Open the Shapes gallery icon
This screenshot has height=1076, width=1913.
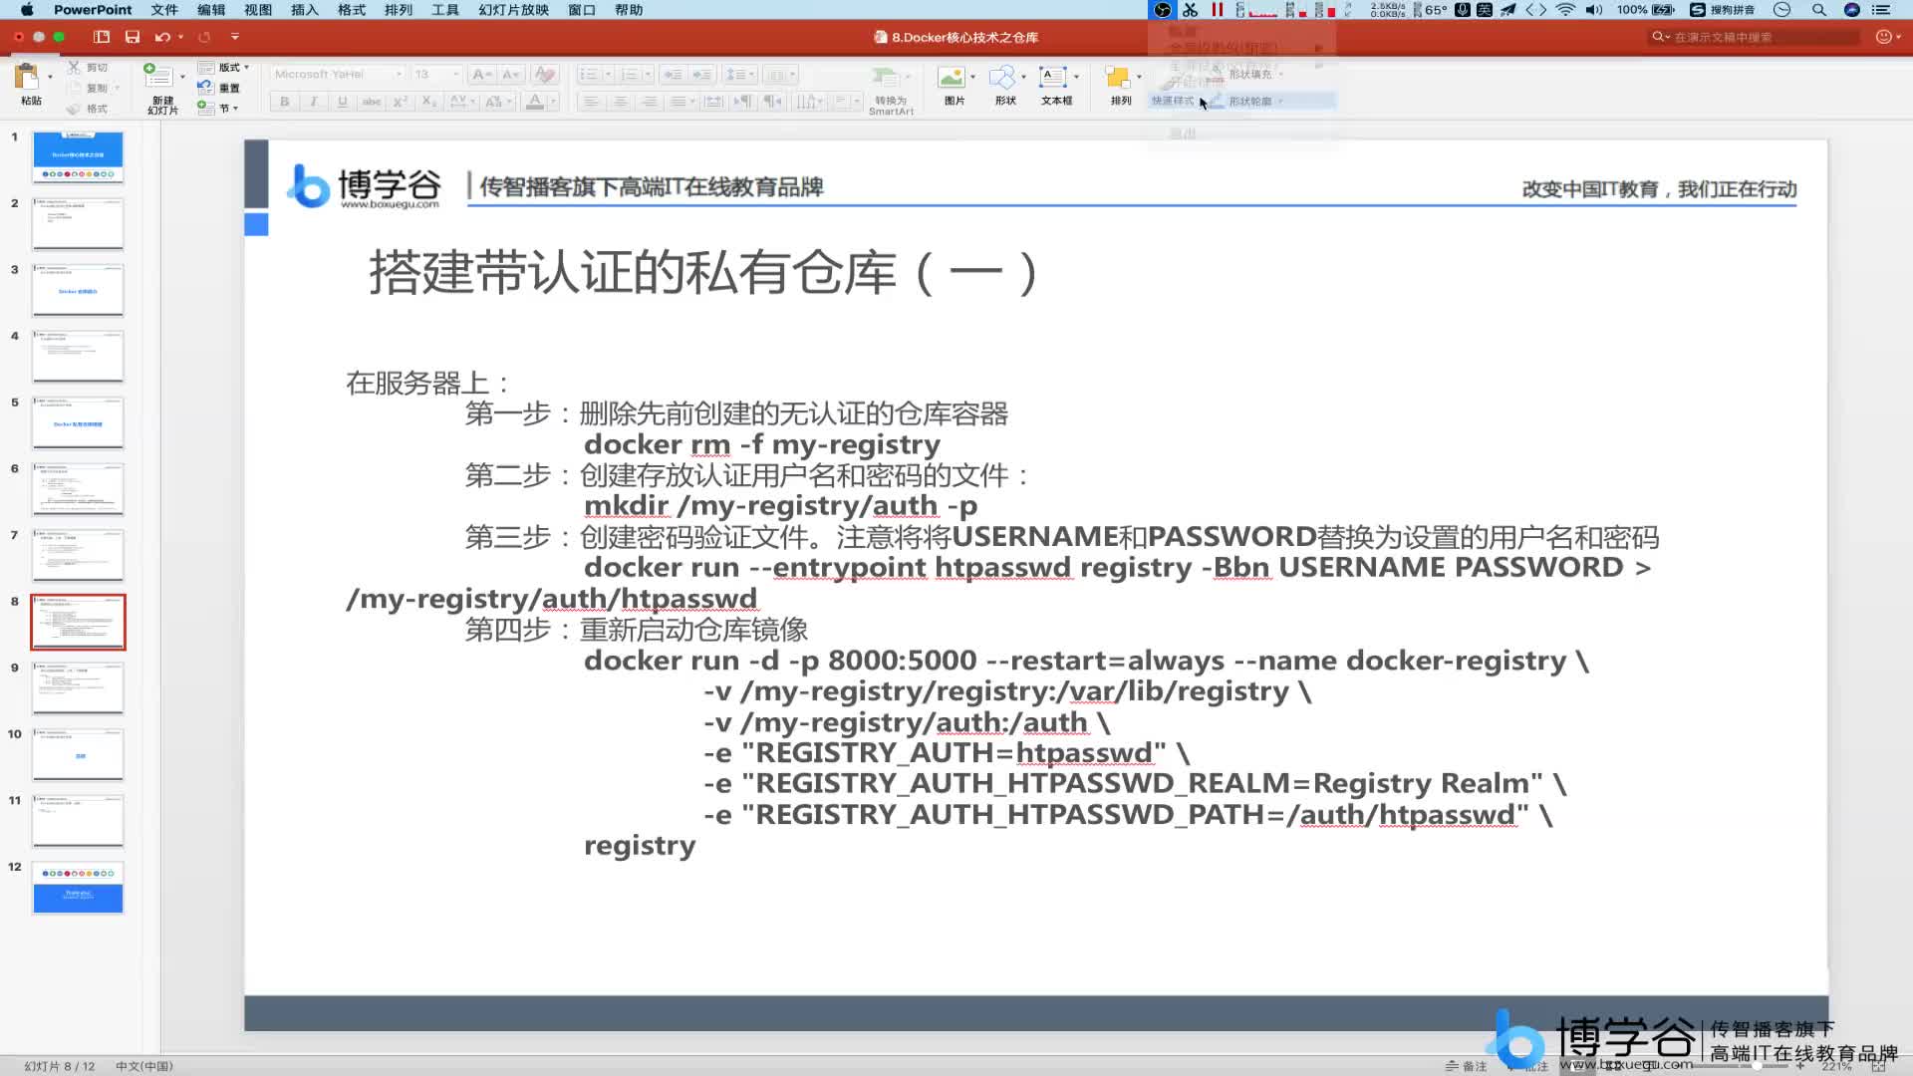pyautogui.click(x=1003, y=78)
